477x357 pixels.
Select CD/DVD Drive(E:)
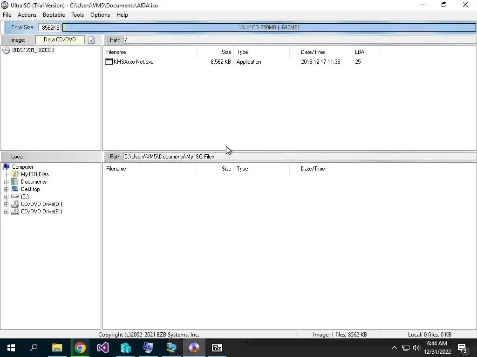click(x=41, y=212)
